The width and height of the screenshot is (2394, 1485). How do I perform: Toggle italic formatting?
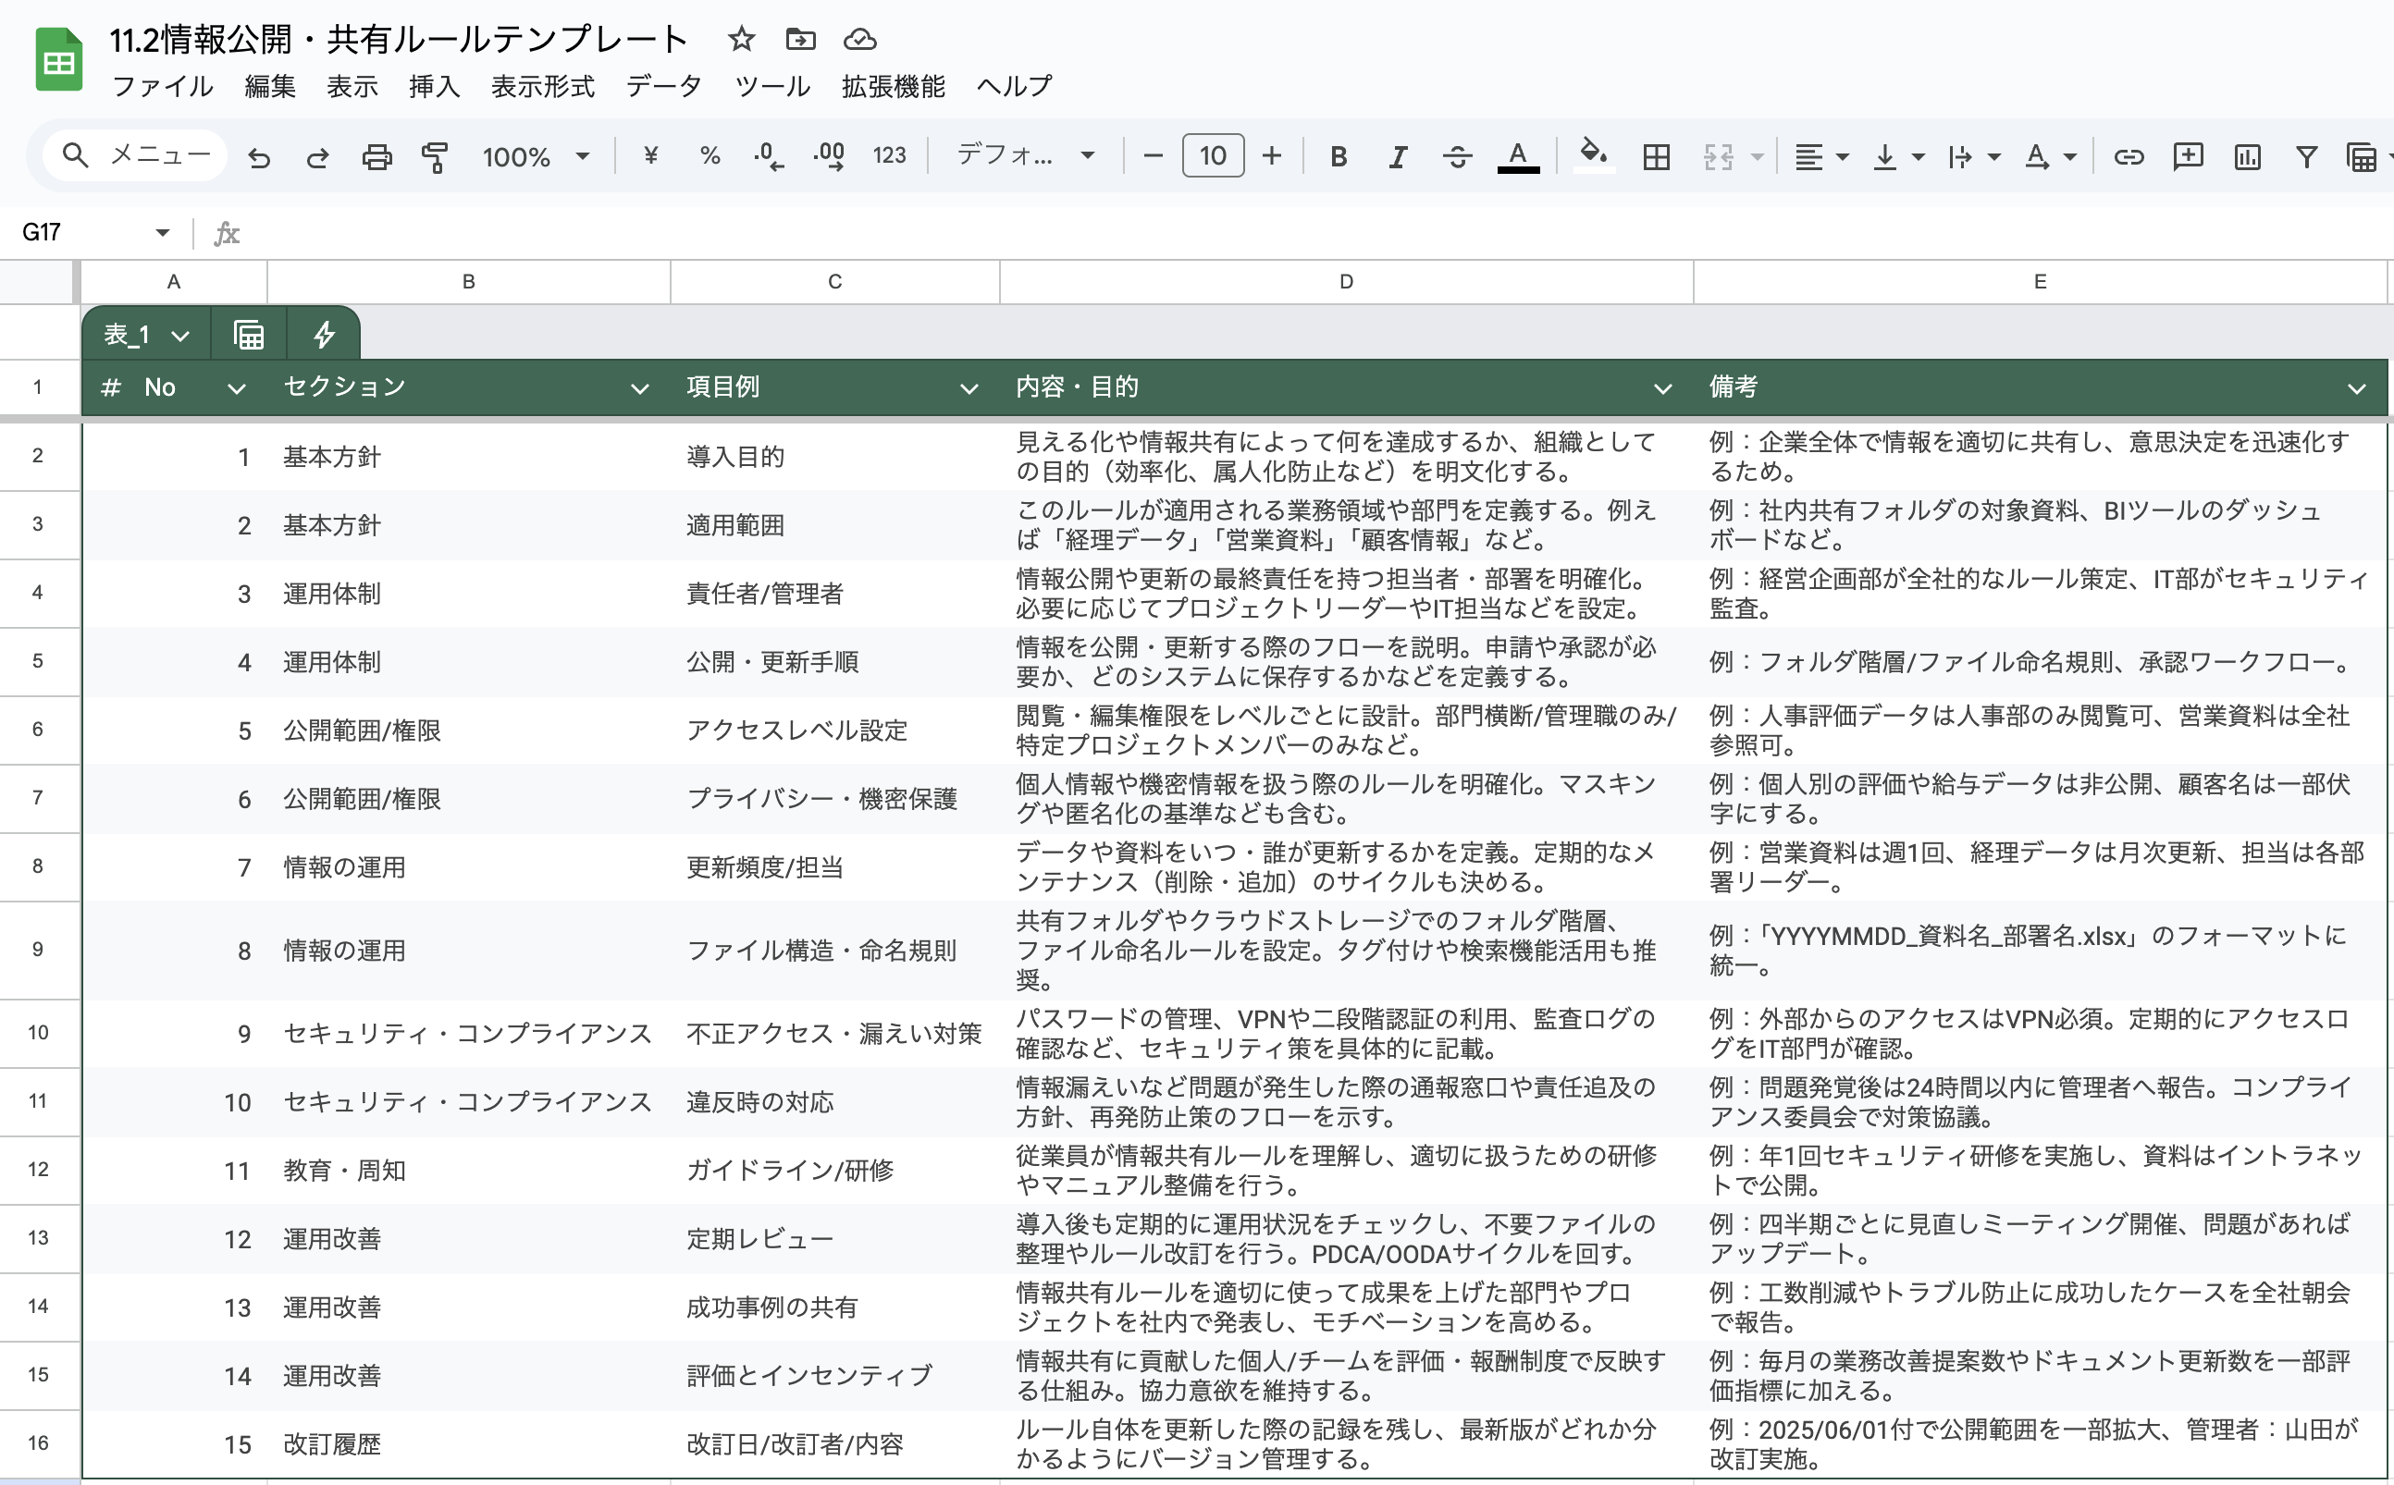coord(1397,155)
